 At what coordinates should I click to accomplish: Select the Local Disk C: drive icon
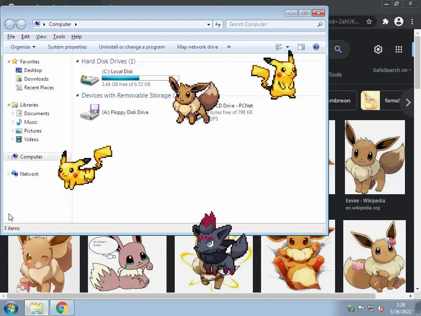[x=90, y=79]
